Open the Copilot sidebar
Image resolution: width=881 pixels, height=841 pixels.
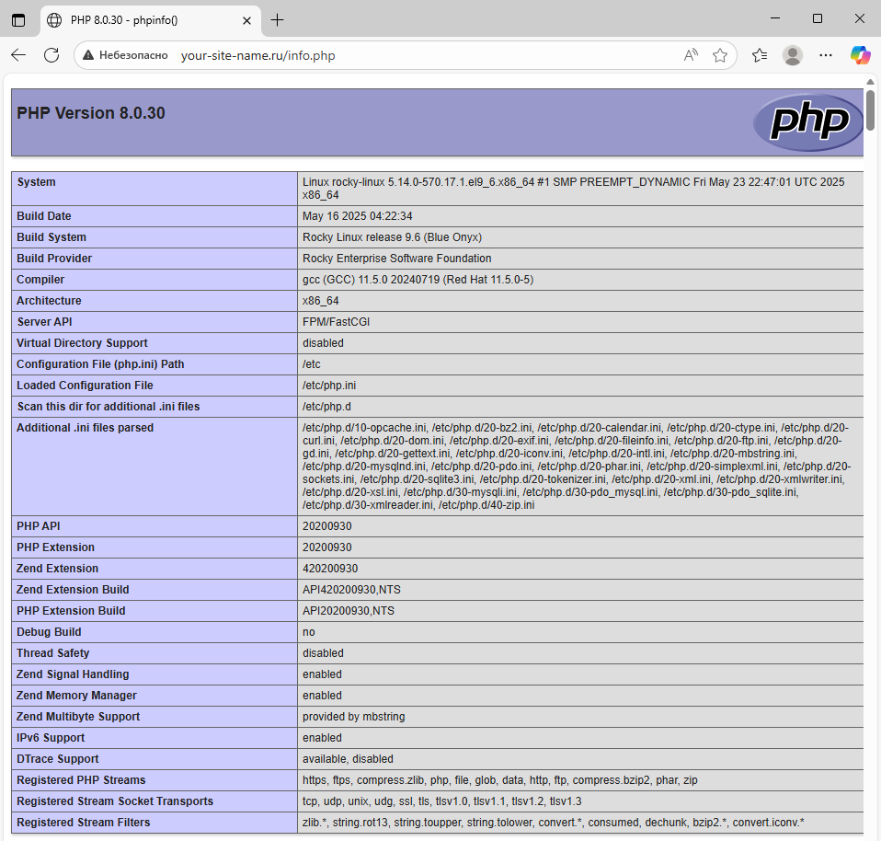click(860, 55)
